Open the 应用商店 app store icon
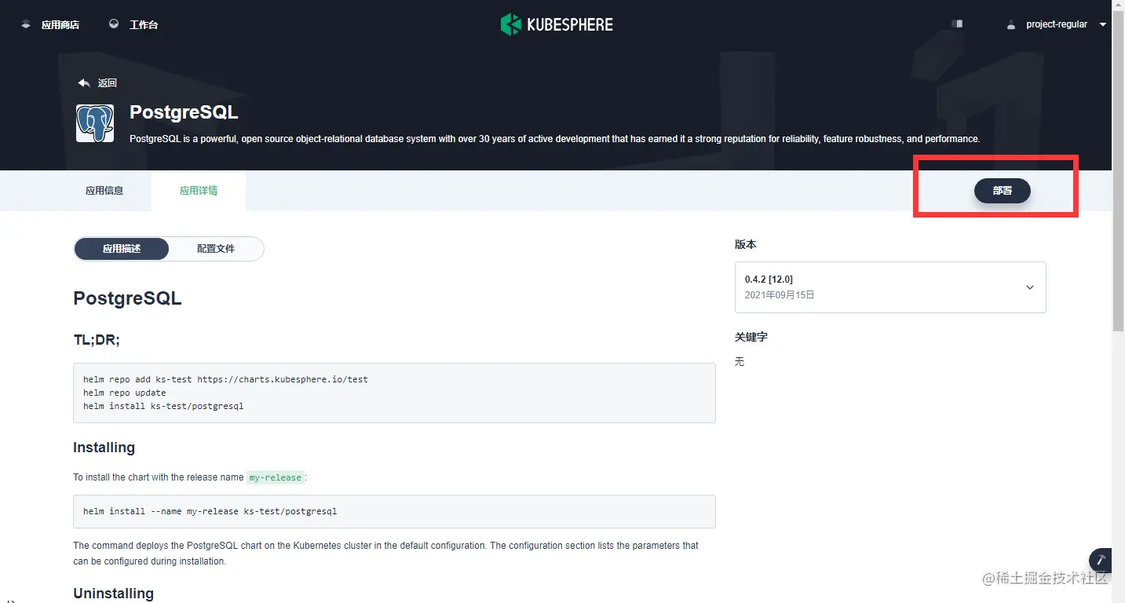 (27, 24)
